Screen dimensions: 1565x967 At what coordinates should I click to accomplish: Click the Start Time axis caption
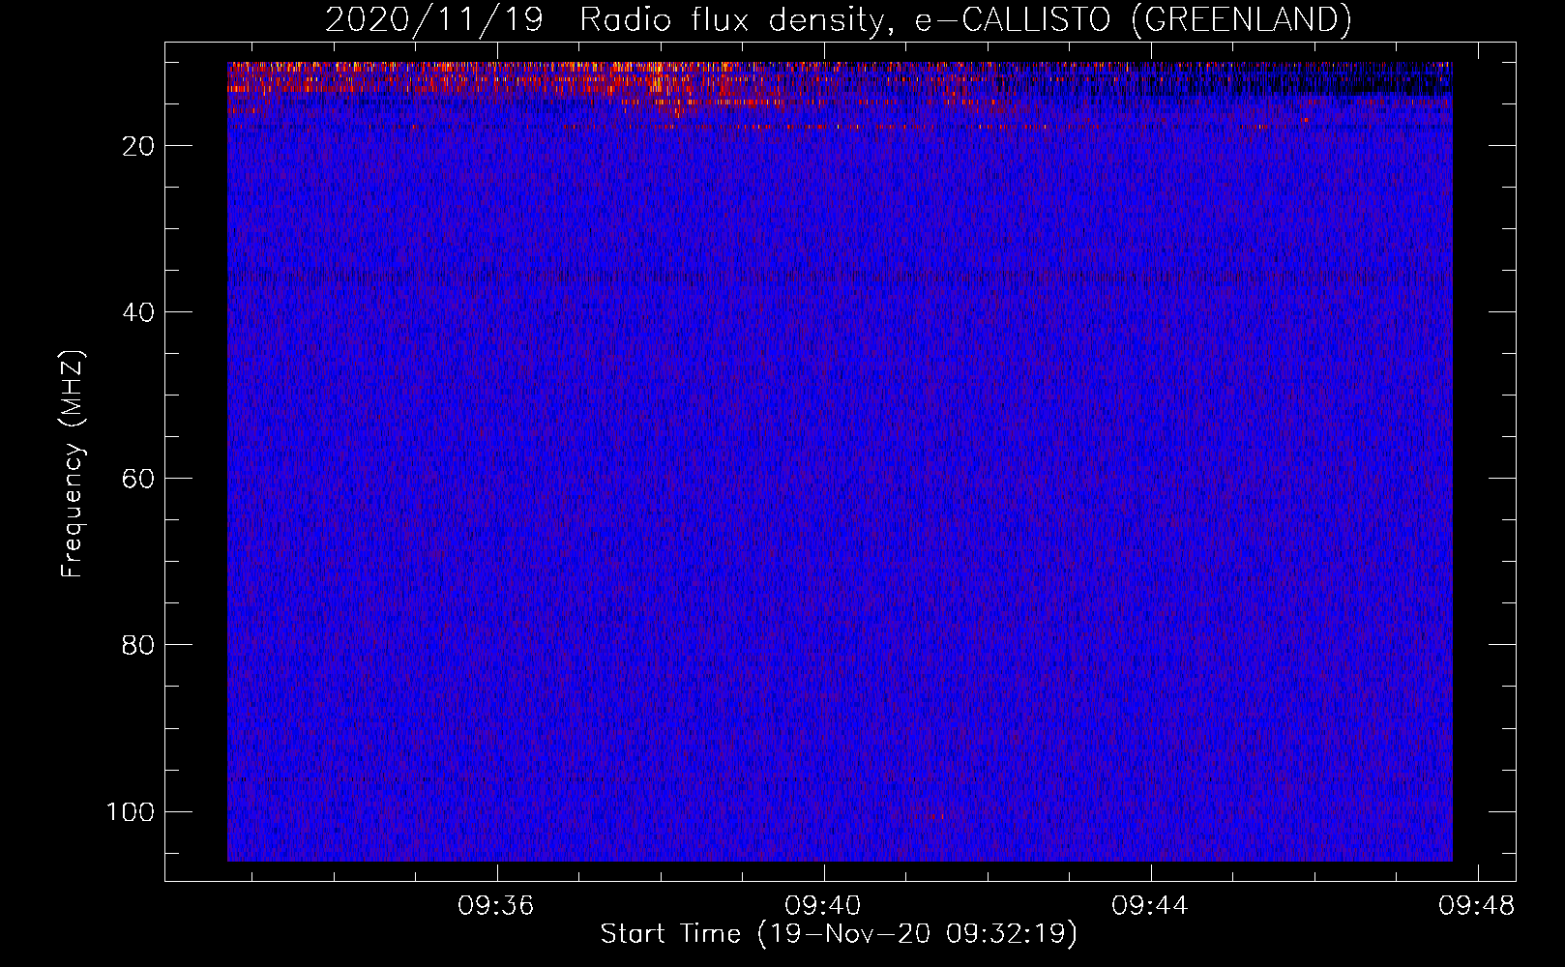671,934
